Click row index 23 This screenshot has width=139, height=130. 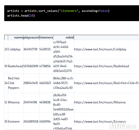[6, 49]
